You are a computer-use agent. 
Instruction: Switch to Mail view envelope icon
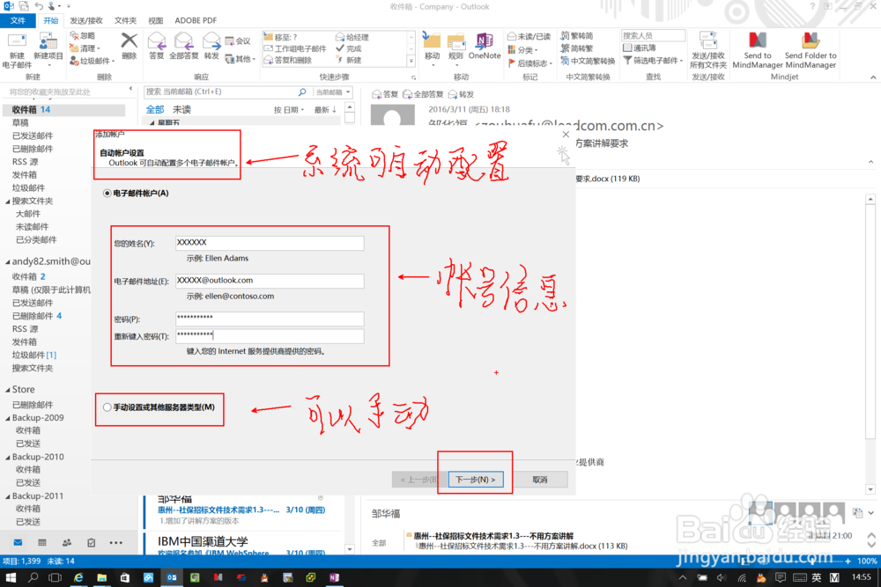tap(18, 543)
